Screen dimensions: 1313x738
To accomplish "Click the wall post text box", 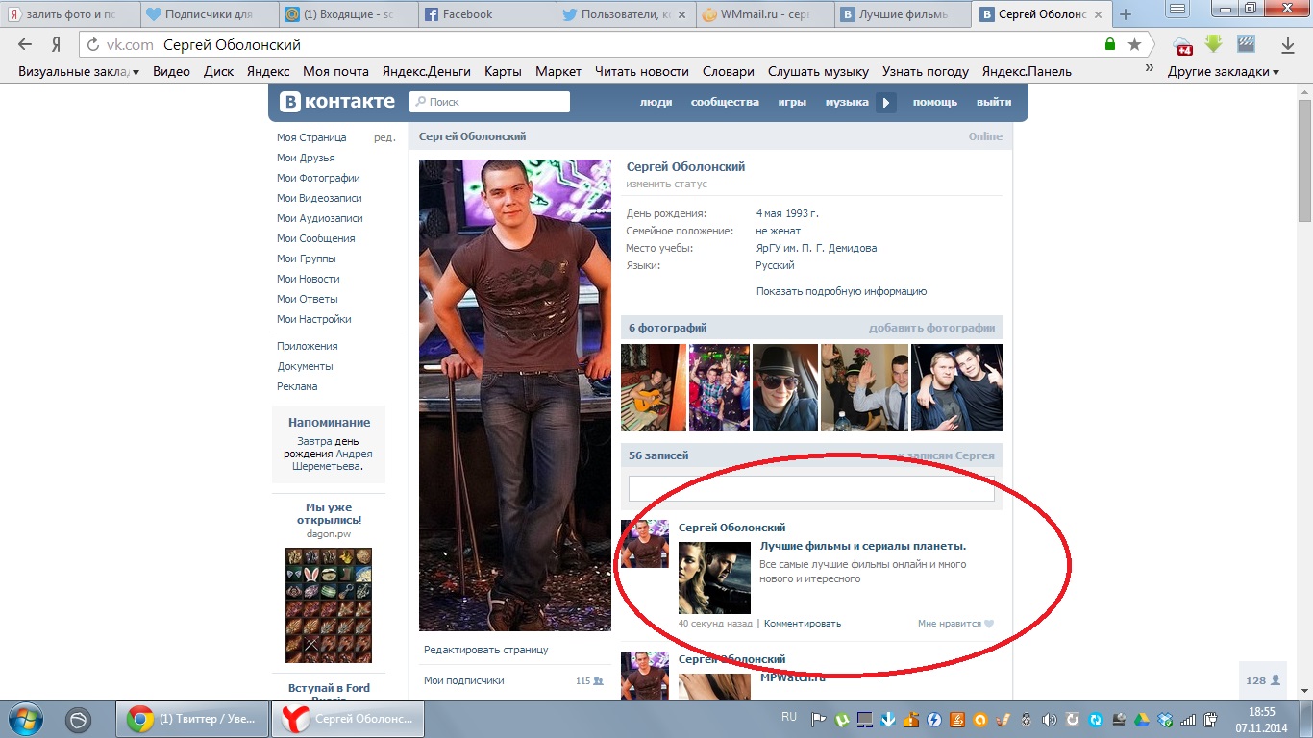I will coord(811,488).
